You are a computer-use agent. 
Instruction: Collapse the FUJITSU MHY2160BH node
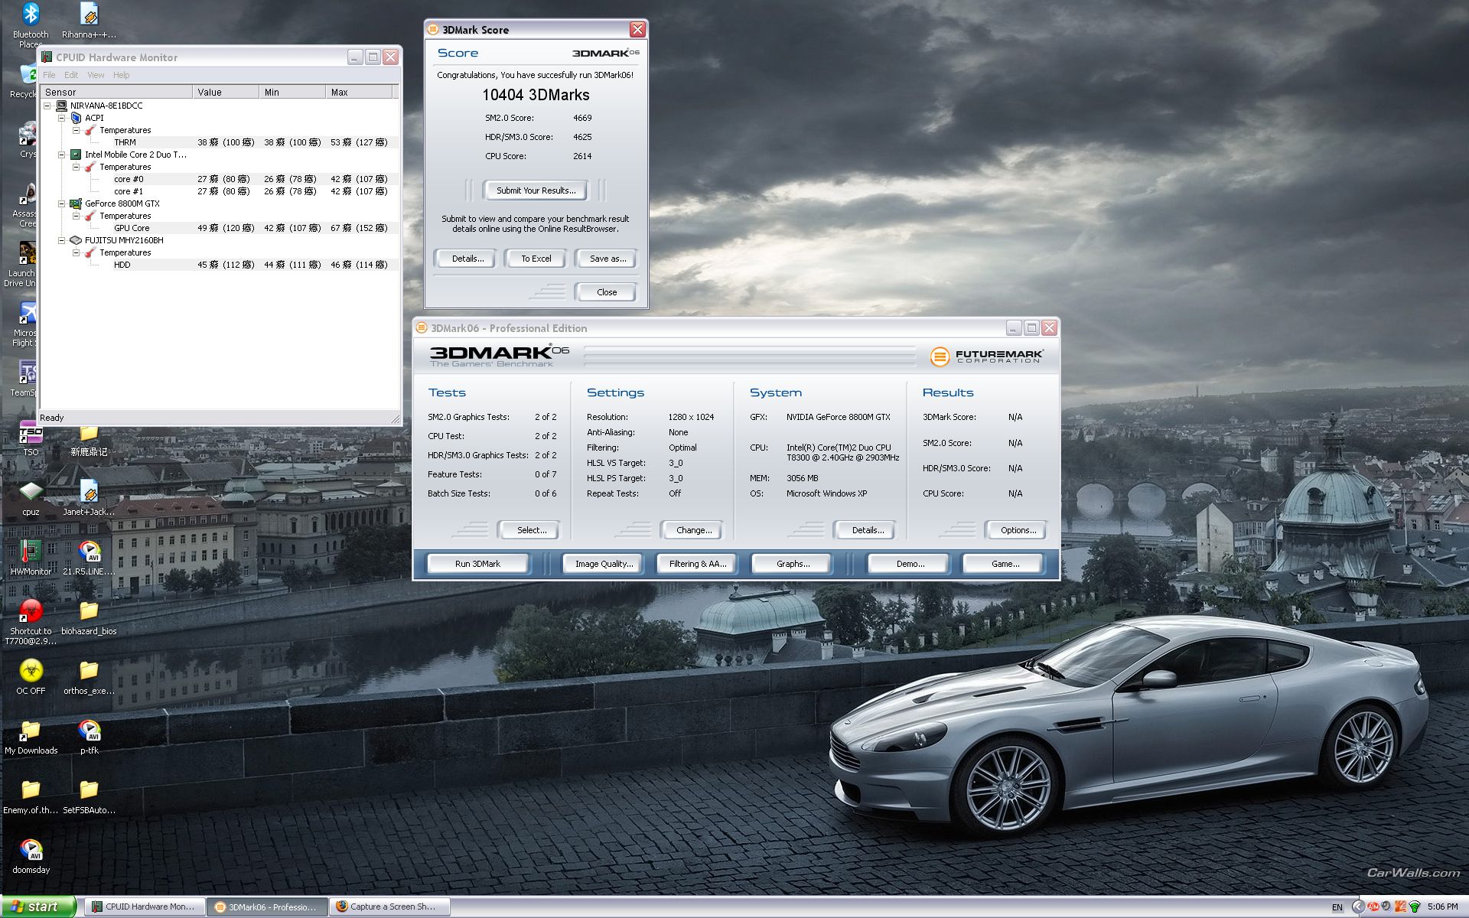pyautogui.click(x=62, y=240)
